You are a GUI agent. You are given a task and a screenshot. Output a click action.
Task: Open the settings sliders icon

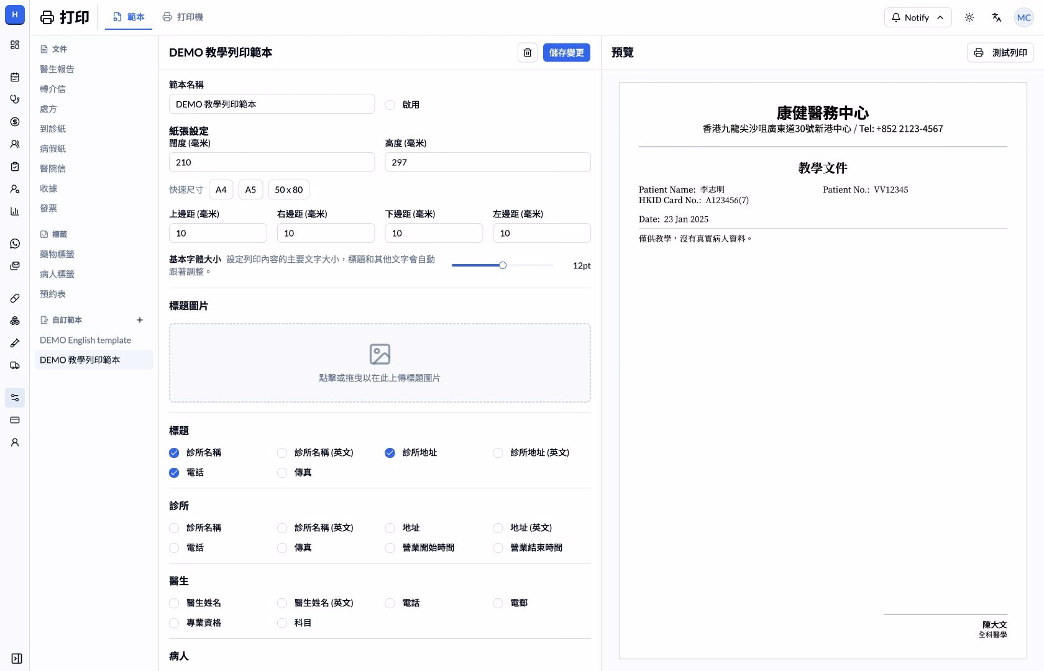(15, 398)
